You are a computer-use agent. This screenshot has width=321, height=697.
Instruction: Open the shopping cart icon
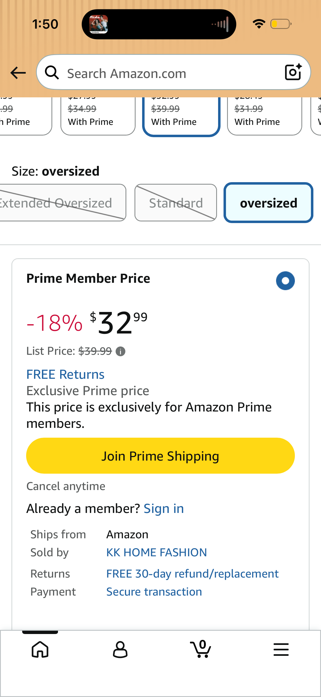[201, 649]
